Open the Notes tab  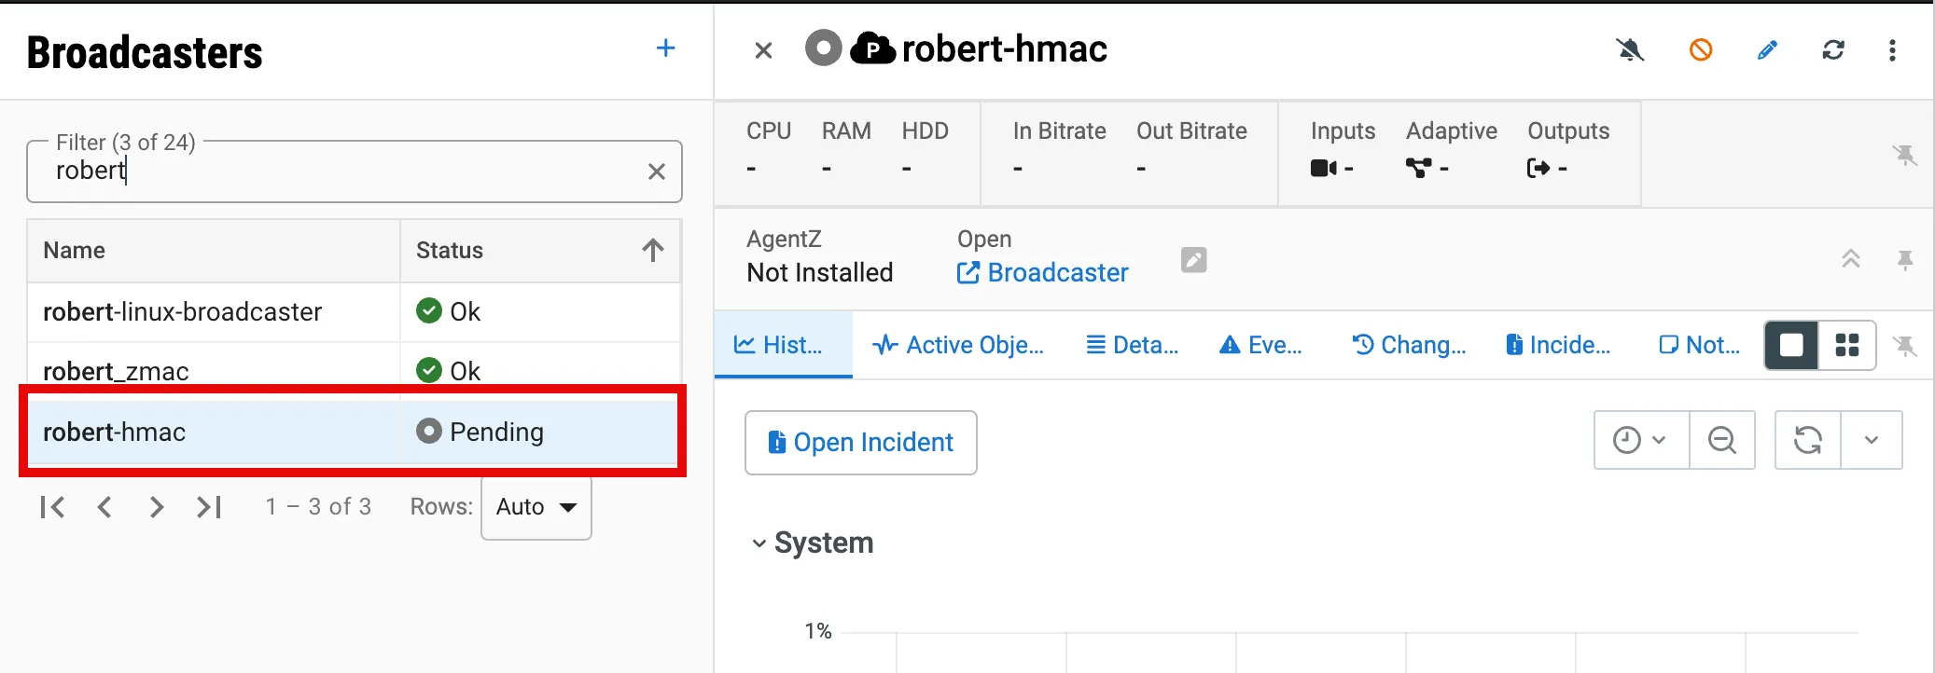pos(1700,345)
